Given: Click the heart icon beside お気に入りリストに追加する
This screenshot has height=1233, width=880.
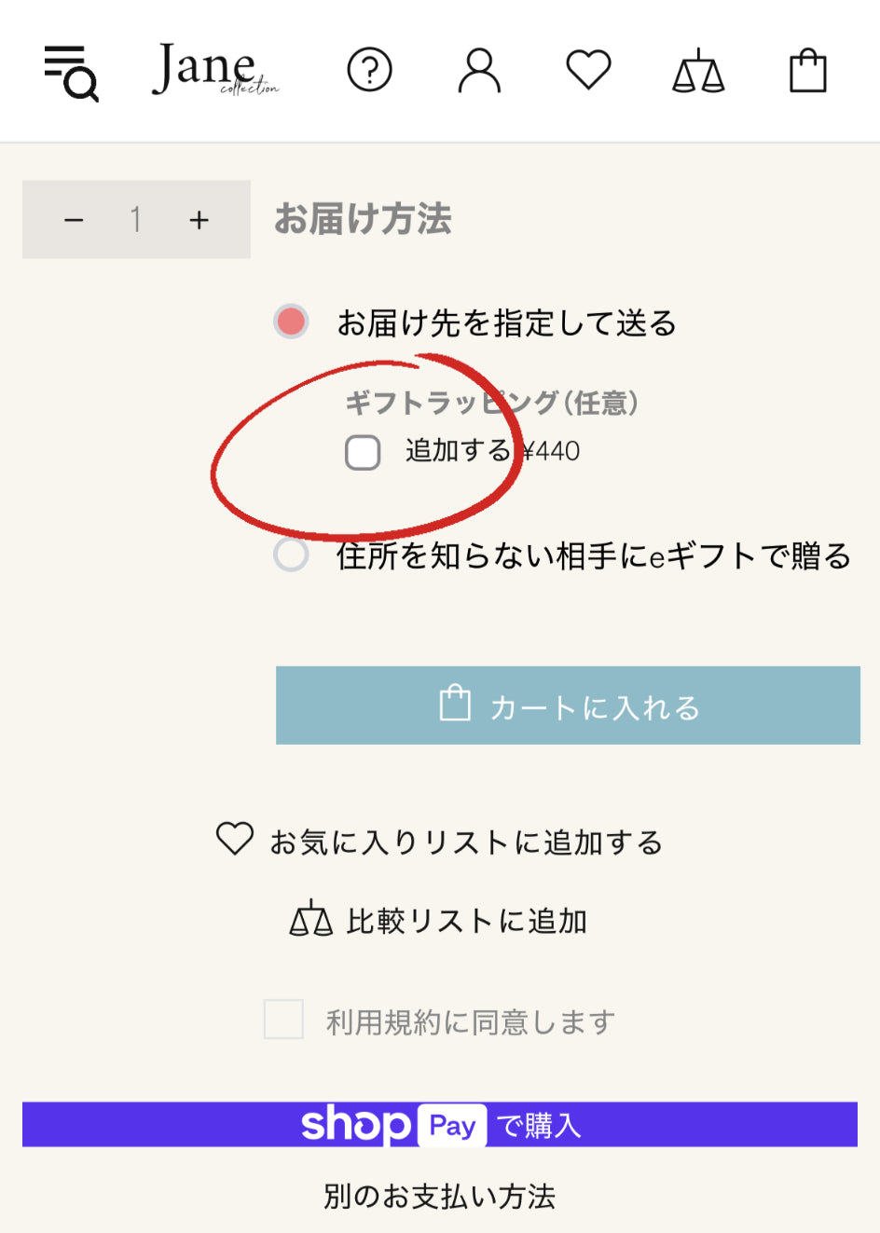Looking at the screenshot, I should (x=235, y=839).
